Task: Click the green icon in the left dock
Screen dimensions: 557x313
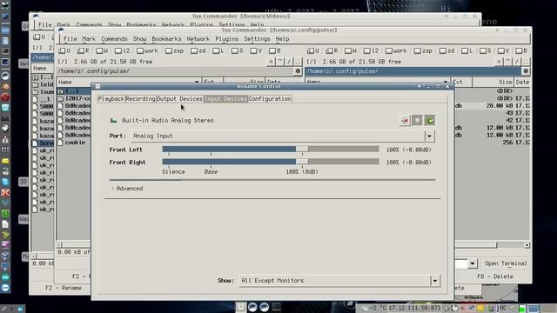Action: pos(5,214)
